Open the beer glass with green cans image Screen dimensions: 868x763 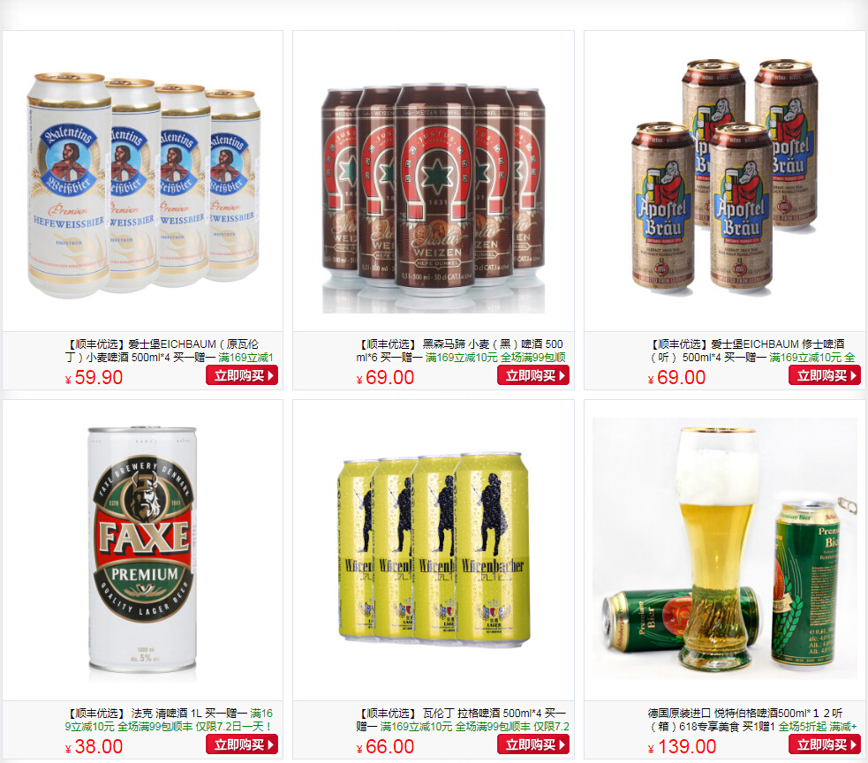pyautogui.click(x=725, y=548)
